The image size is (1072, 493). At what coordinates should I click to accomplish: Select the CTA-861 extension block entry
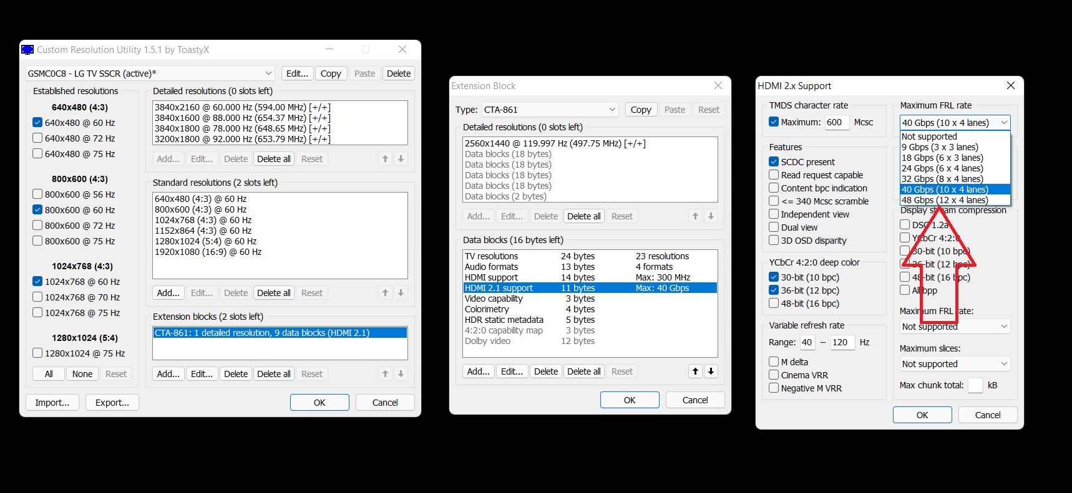pyautogui.click(x=280, y=333)
